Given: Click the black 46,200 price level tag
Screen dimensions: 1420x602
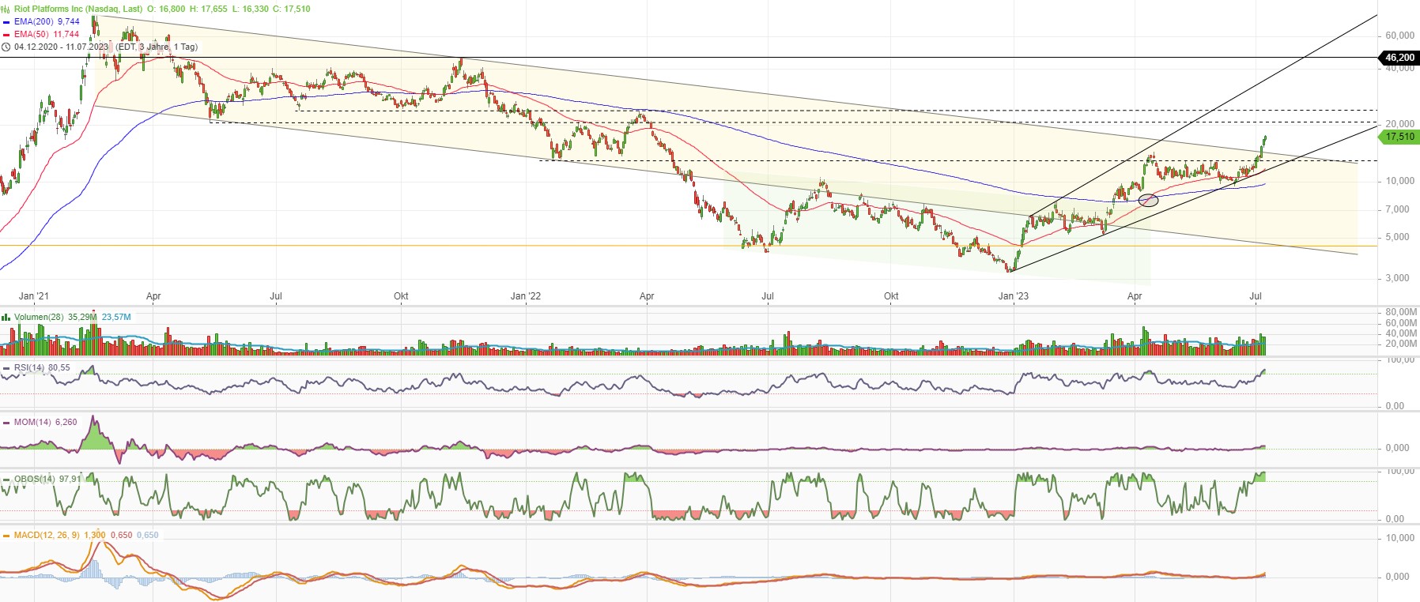Looking at the screenshot, I should click(x=1399, y=58).
